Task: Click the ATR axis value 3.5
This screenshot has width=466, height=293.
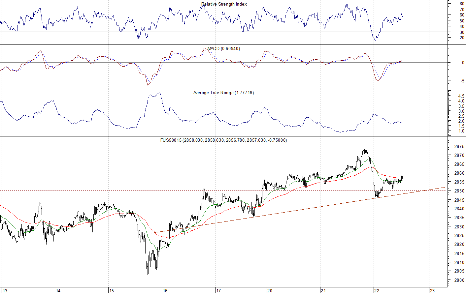Action: point(461,106)
